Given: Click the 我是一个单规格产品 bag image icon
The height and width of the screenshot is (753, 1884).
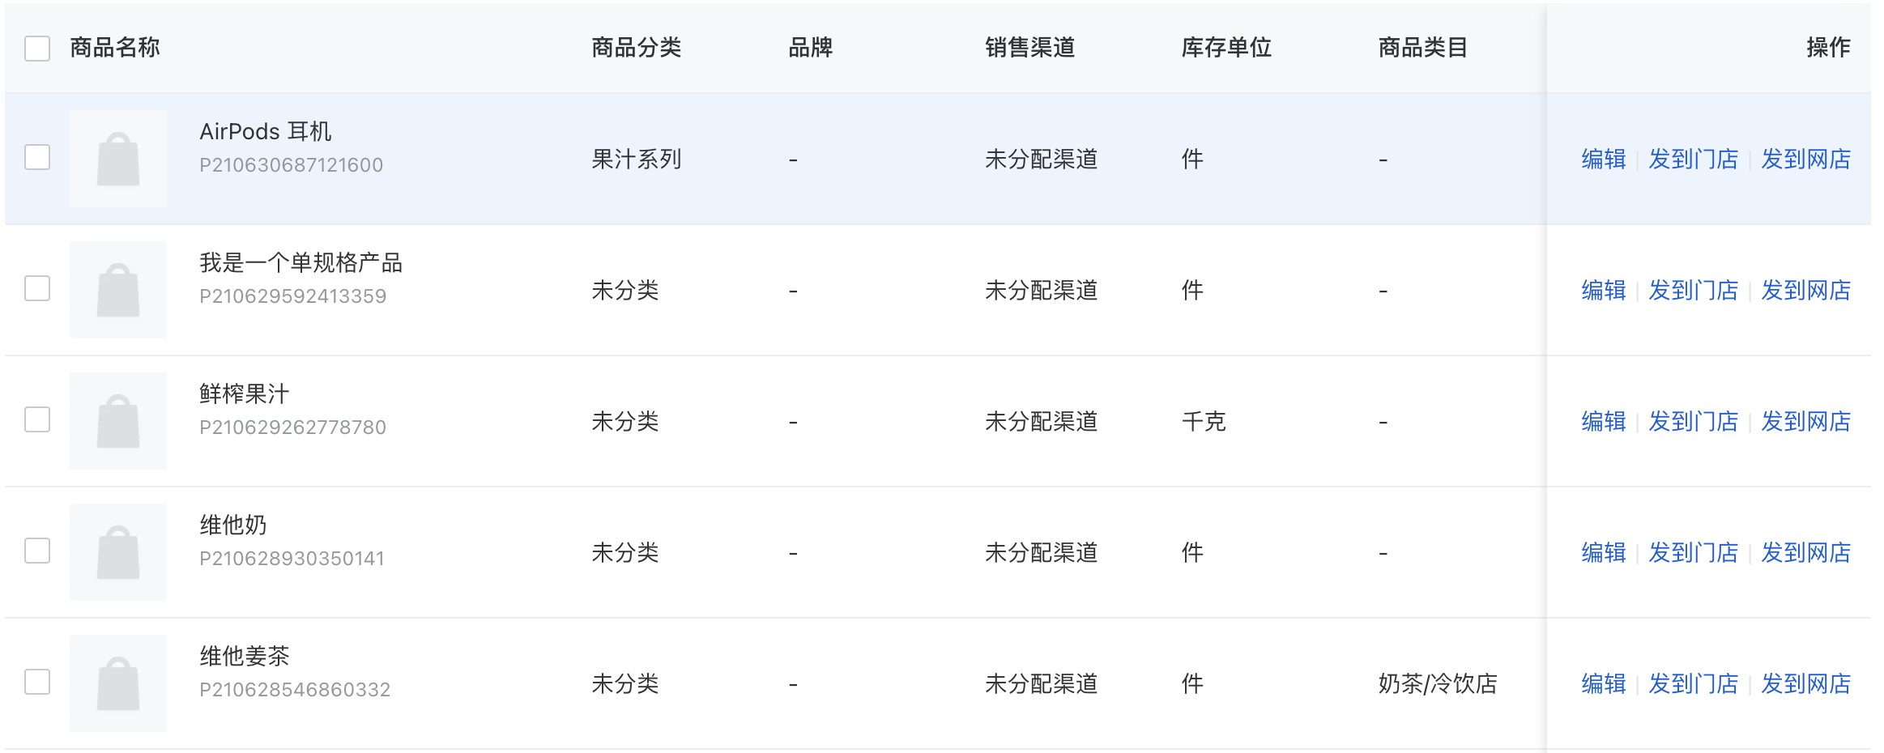Looking at the screenshot, I should click(118, 290).
